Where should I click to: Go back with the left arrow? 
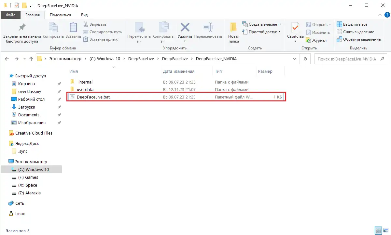click(x=7, y=59)
